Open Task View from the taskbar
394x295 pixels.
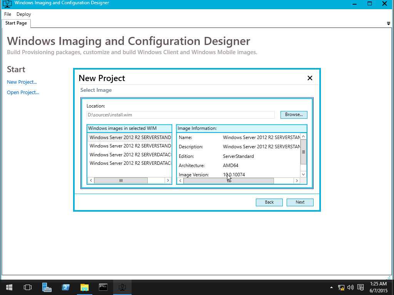(28, 287)
